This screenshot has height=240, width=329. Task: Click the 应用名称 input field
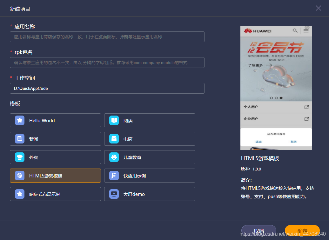coord(107,37)
